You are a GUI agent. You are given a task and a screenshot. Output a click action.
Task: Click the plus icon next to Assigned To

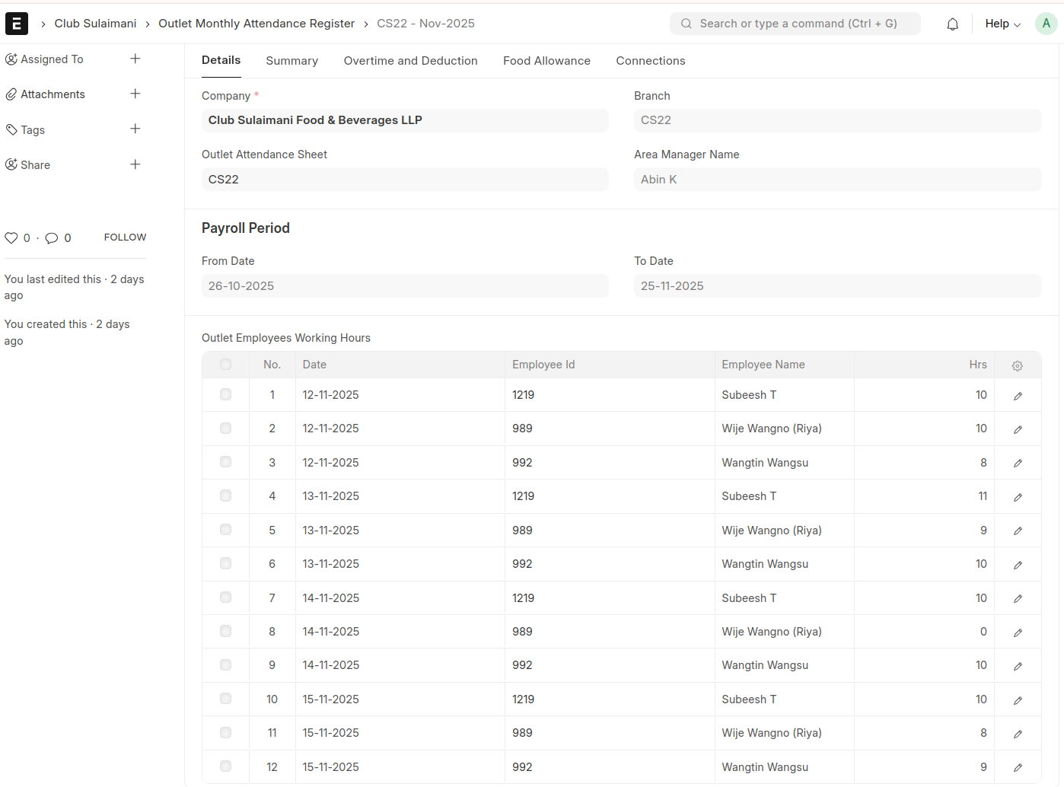tap(135, 59)
